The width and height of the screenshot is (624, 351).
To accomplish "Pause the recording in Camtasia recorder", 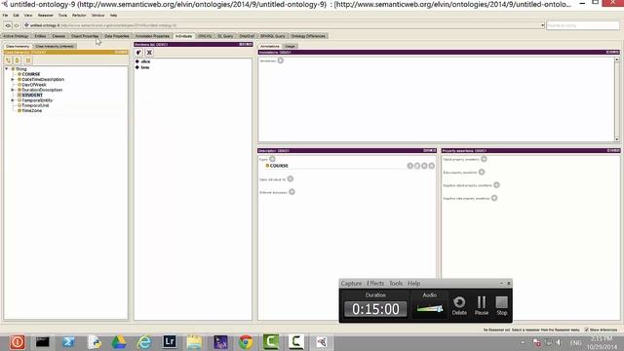I will pos(482,305).
